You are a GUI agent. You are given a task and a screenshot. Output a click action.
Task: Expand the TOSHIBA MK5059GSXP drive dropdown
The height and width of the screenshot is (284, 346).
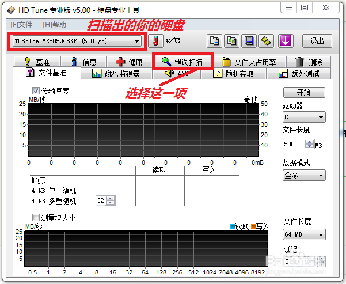[77, 41]
